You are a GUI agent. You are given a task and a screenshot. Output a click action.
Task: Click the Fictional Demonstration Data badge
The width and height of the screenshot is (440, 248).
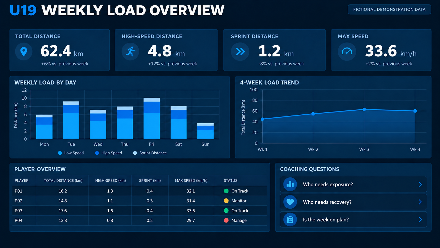[389, 9]
